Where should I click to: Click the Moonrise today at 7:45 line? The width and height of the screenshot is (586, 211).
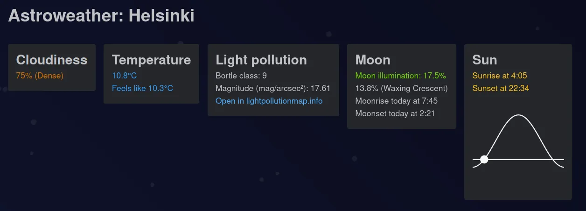[396, 101]
